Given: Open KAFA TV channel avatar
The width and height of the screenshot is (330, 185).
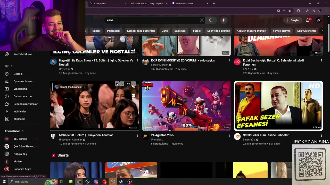Looking at the screenshot, I should 237,62.
